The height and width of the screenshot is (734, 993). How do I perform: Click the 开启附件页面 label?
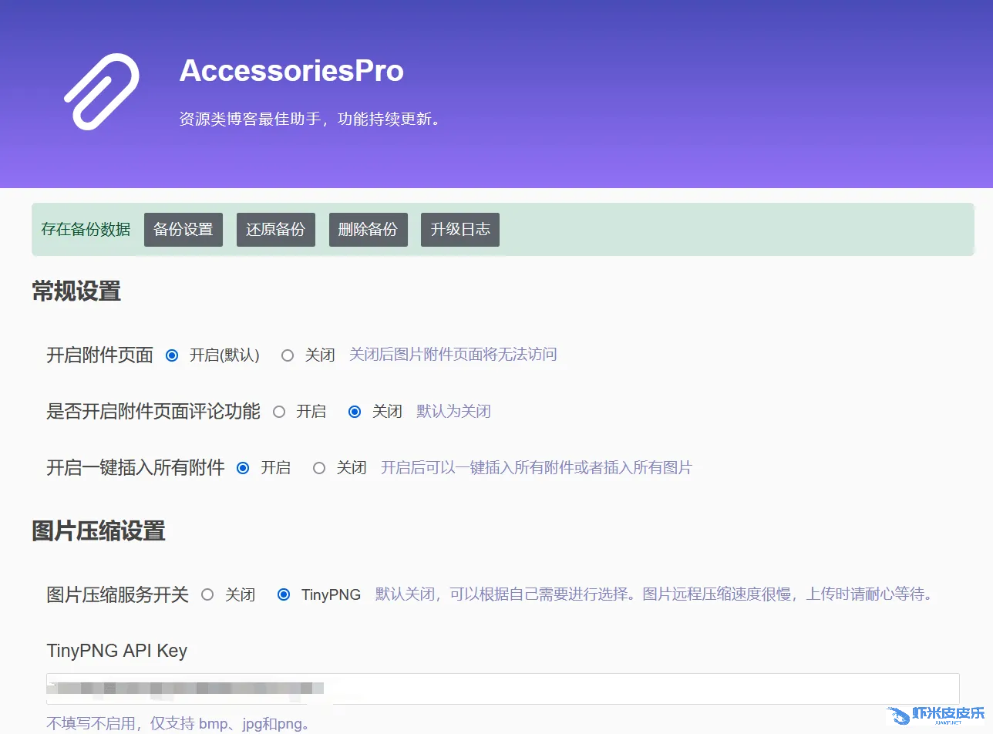pos(100,355)
